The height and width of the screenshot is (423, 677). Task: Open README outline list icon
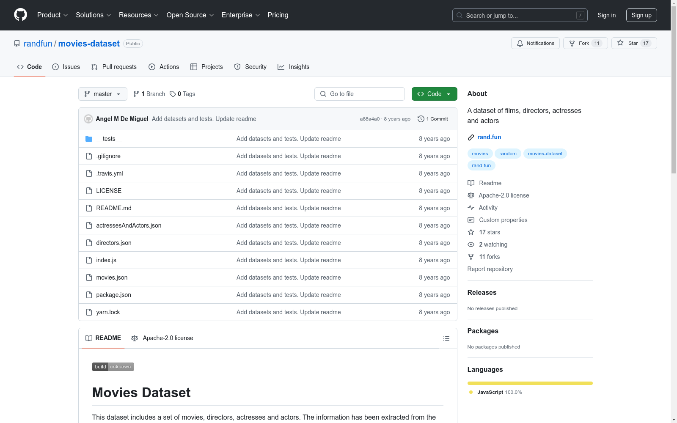click(x=446, y=338)
